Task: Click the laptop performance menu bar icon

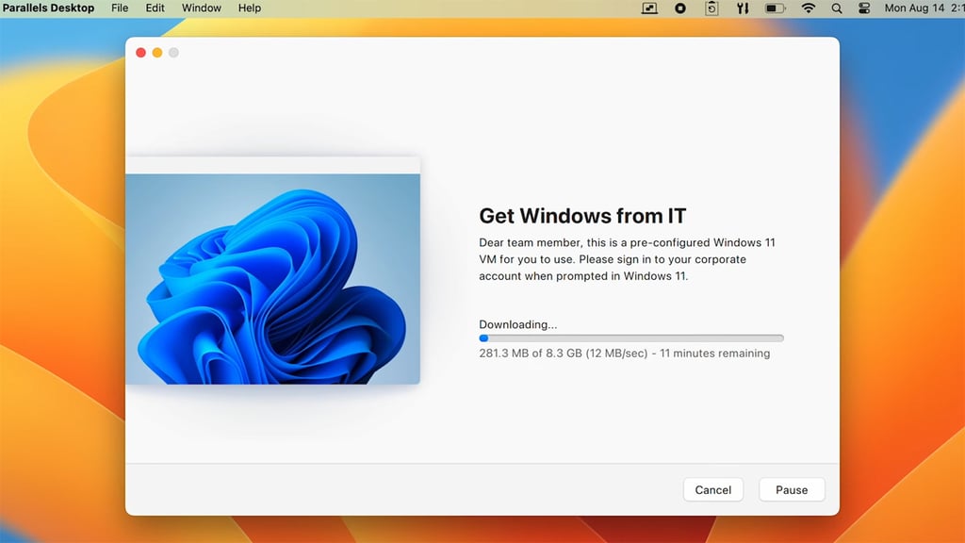Action: coord(649,8)
